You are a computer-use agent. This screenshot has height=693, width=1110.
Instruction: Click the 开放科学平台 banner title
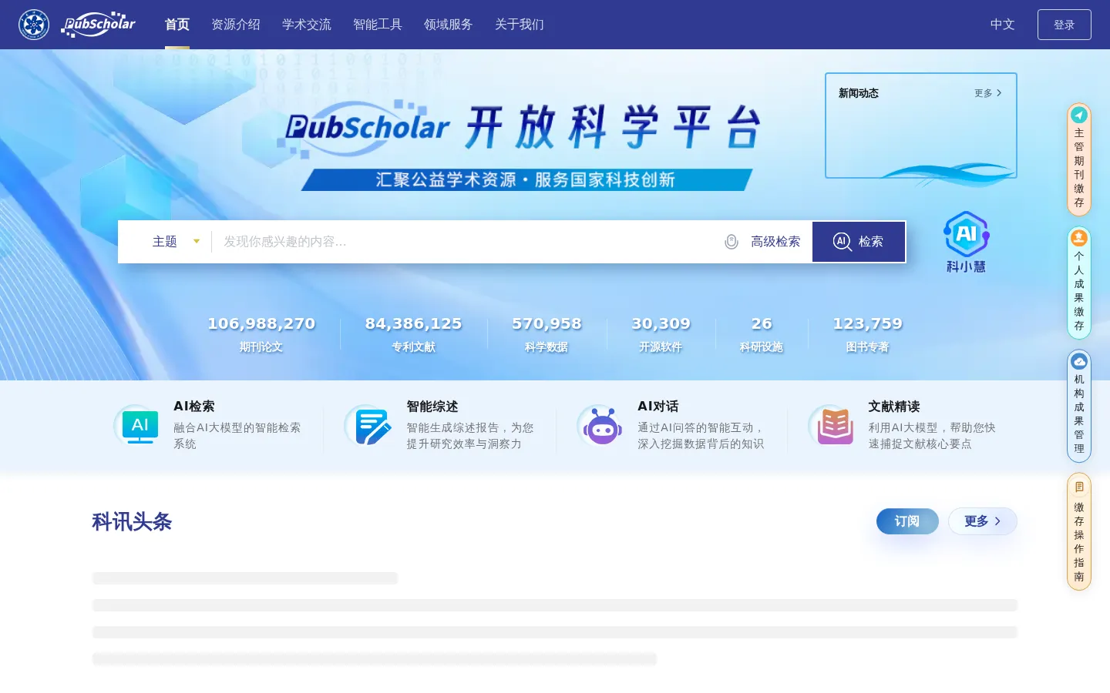pyautogui.click(x=614, y=127)
